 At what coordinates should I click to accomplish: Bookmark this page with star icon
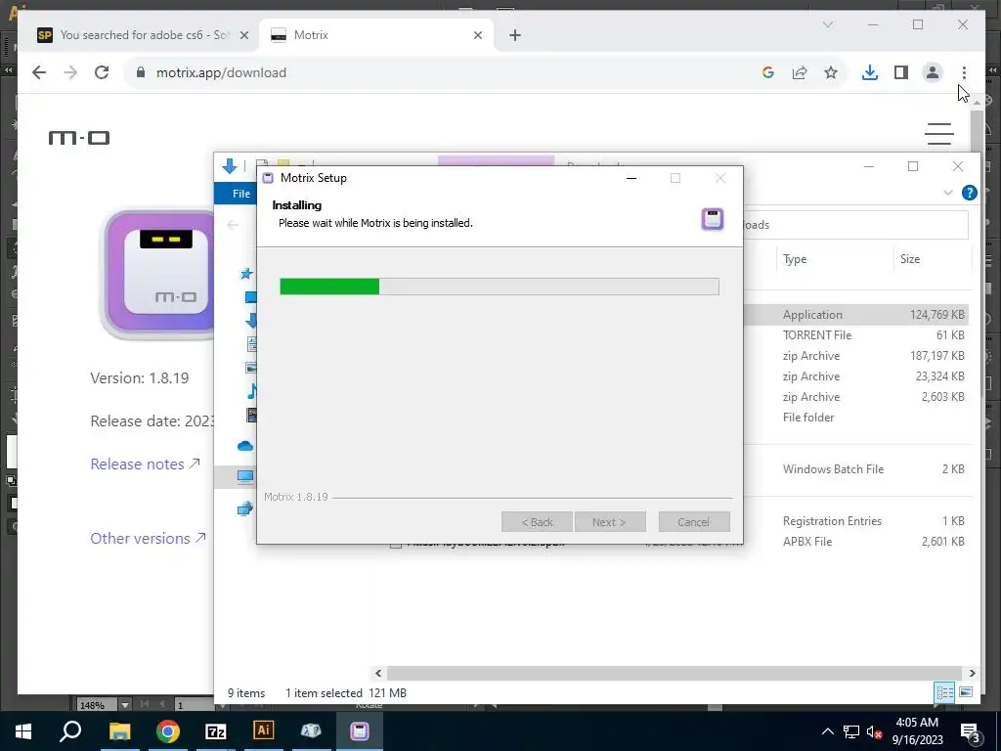[x=831, y=72]
